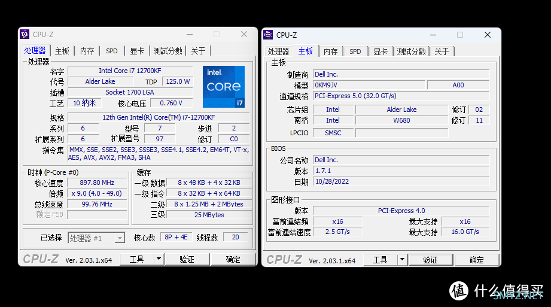The image size is (551, 307).
Task: Click 验证 button in right window
Action: pyautogui.click(x=431, y=260)
